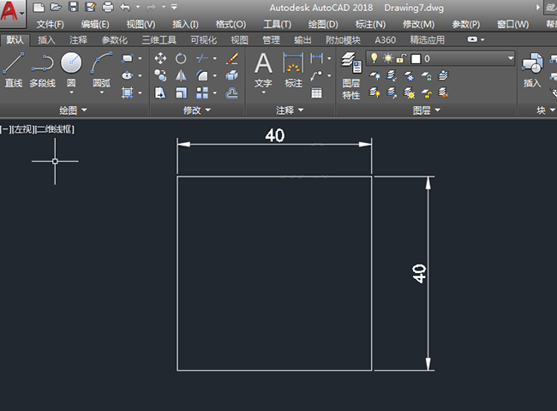557x411 pixels.
Task: Open the AutoCAD application menu button
Action: click(x=13, y=13)
